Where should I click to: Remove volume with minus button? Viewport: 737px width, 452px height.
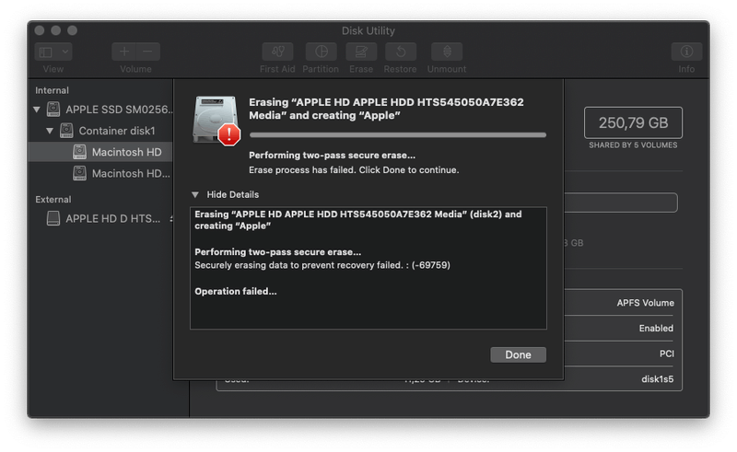148,52
